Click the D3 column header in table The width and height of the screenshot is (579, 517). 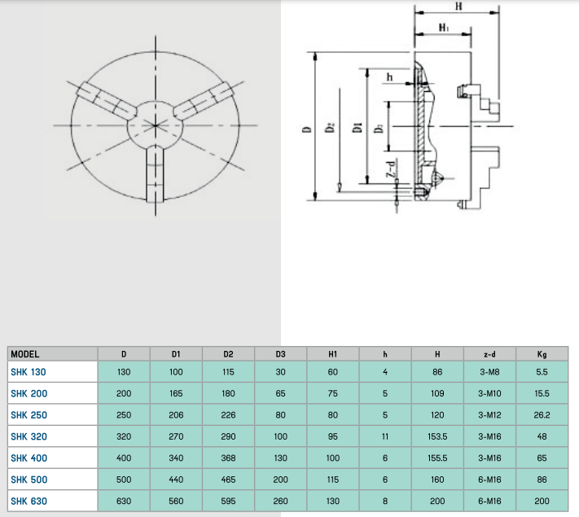point(281,354)
